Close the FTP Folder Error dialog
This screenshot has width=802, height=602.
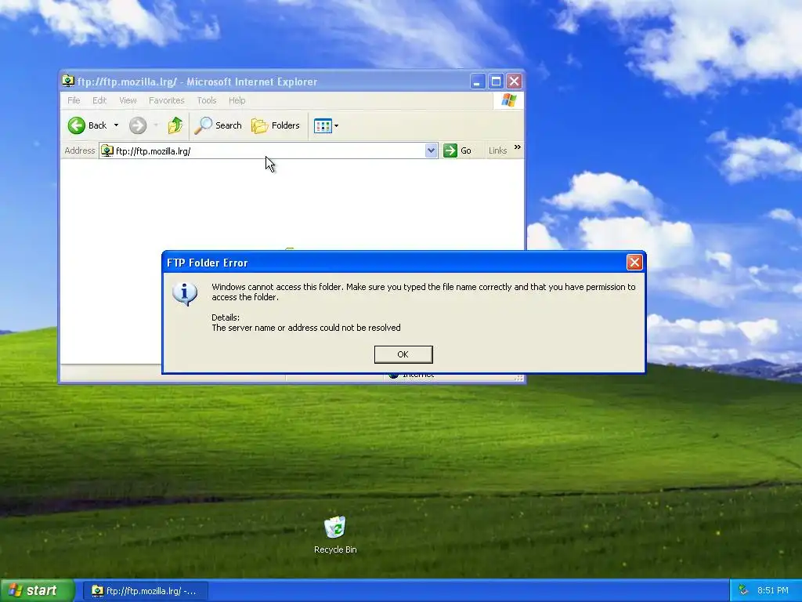coord(634,263)
